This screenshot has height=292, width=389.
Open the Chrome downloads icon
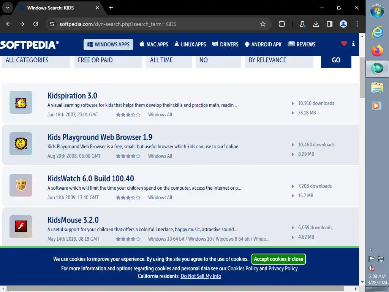pos(316,24)
